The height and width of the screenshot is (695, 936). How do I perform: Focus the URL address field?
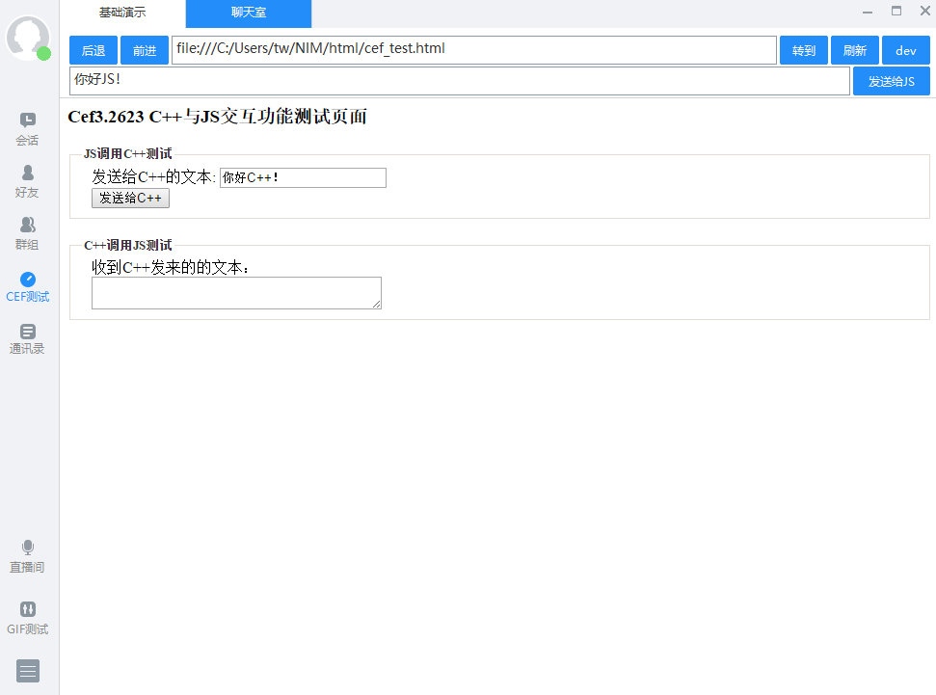coord(474,50)
